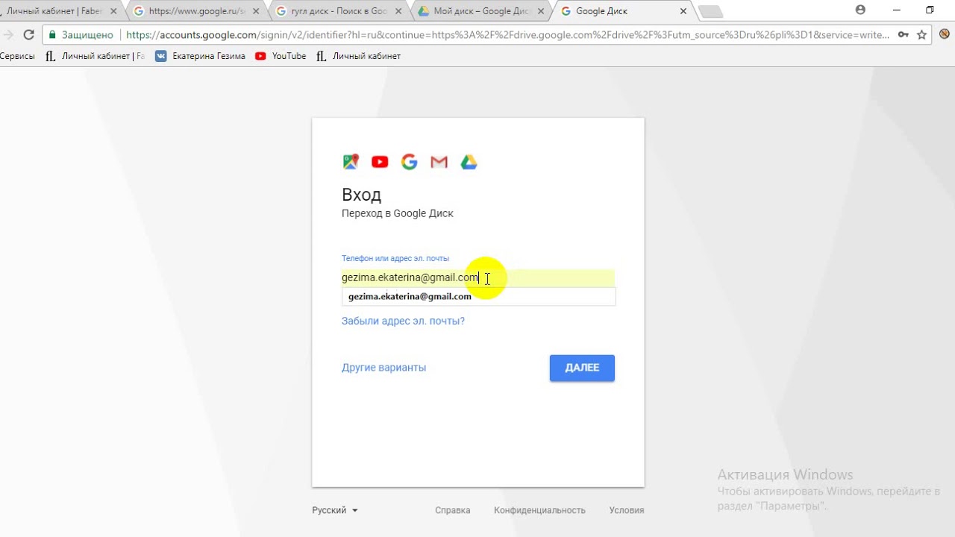Screen dimensions: 955x537
Task: Open the Условия terms link
Action: pyautogui.click(x=627, y=510)
